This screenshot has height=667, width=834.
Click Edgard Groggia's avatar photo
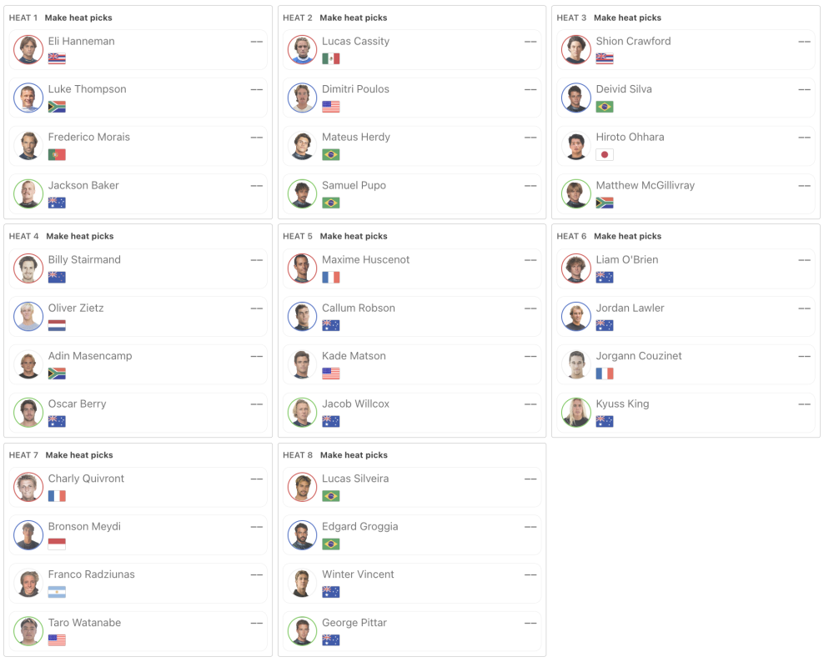(x=303, y=535)
